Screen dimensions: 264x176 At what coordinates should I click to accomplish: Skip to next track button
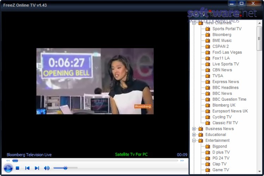click(37, 168)
